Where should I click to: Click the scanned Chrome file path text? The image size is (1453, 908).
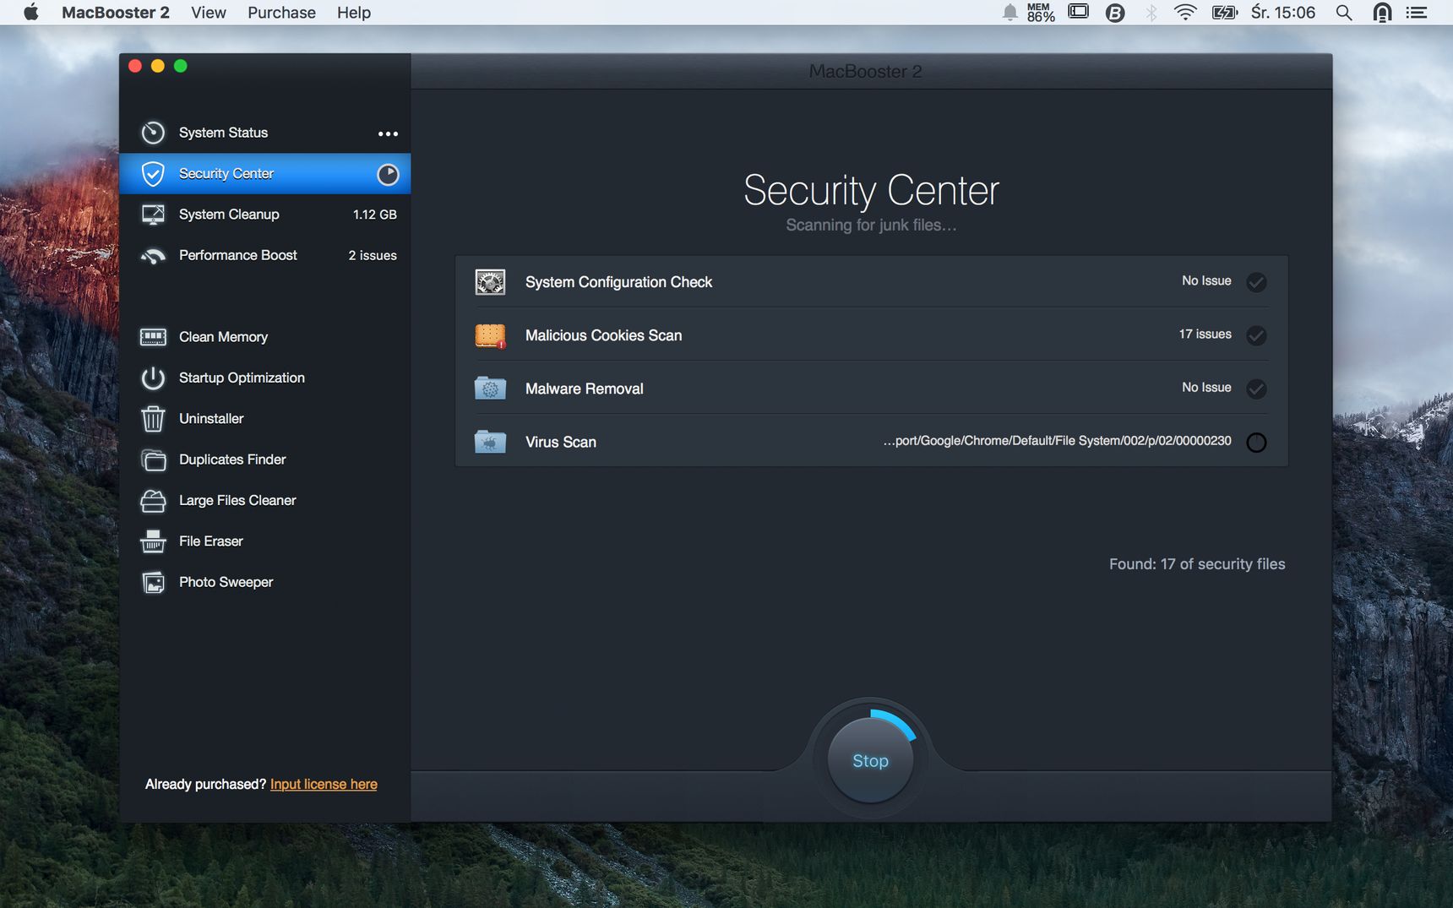[x=1057, y=441]
